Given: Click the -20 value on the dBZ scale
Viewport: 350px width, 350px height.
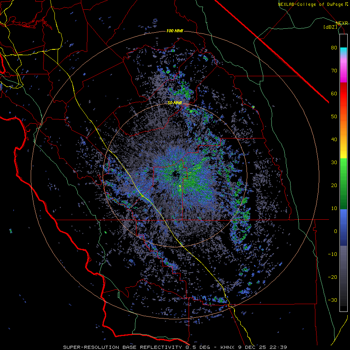Looking at the screenshot, I should (x=332, y=277).
